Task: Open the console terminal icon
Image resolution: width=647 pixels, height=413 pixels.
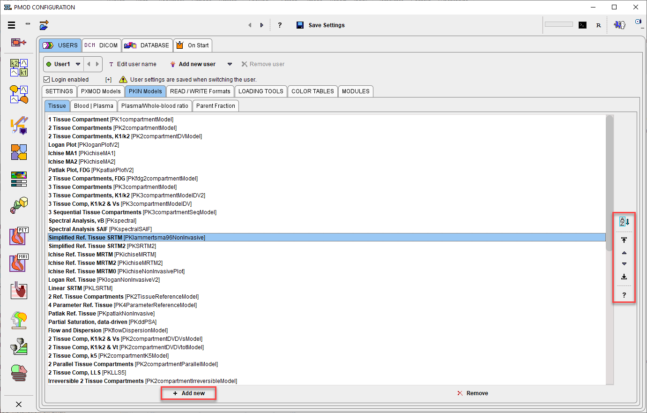Action: [582, 25]
